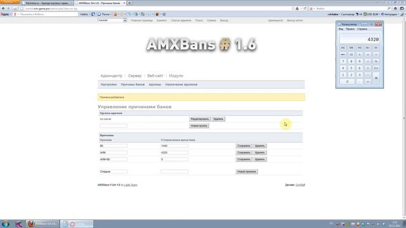Open Правка menu in Calculator
The image size is (406, 228).
coord(350,29)
